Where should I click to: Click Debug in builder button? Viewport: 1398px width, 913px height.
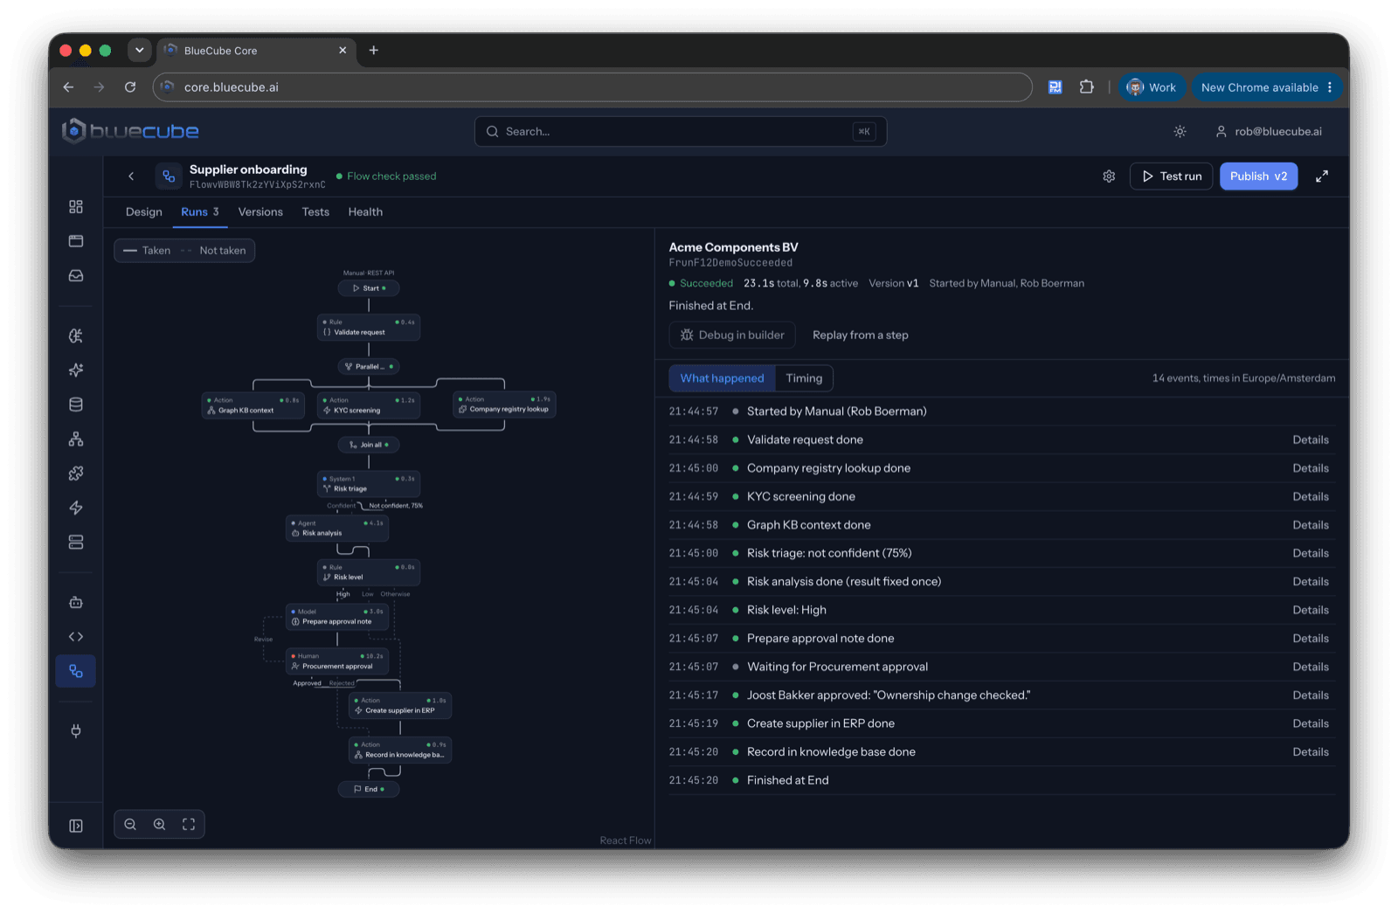732,335
